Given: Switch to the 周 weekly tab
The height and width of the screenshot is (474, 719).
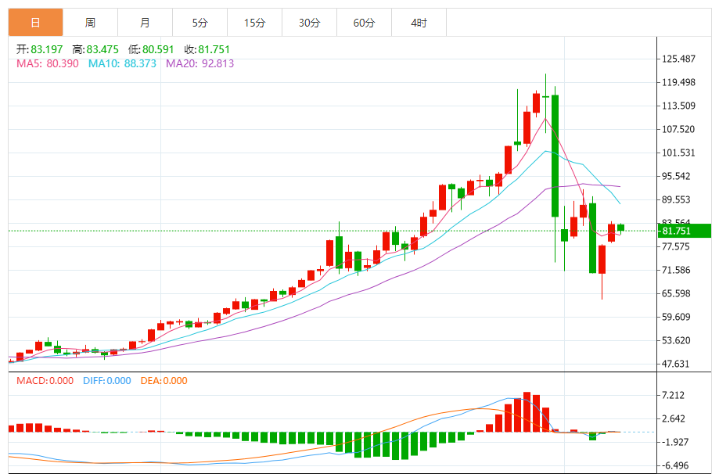Looking at the screenshot, I should click(x=90, y=23).
